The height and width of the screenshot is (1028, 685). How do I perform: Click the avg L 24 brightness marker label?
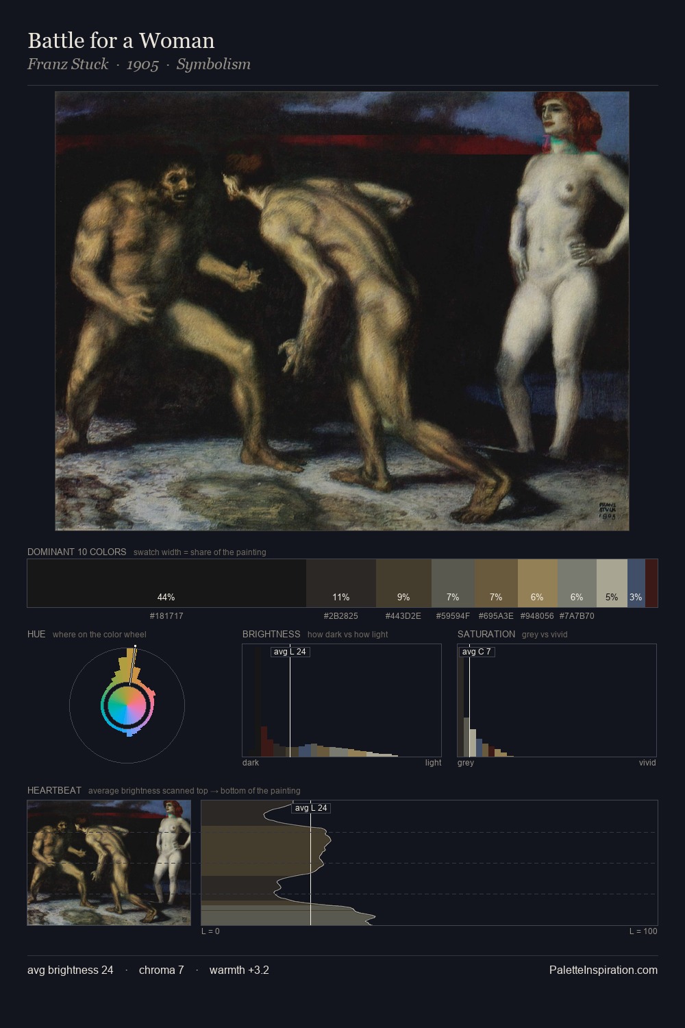tap(290, 652)
